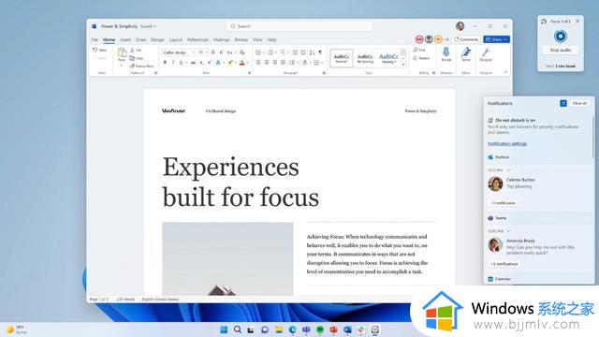Apply red font color
599x337 pixels.
(x=241, y=63)
